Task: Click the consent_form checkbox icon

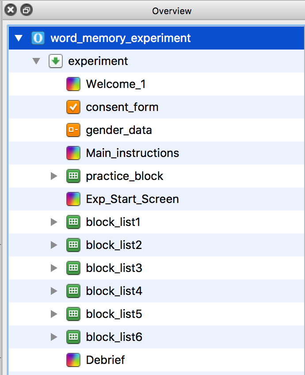Action: pyautogui.click(x=73, y=107)
